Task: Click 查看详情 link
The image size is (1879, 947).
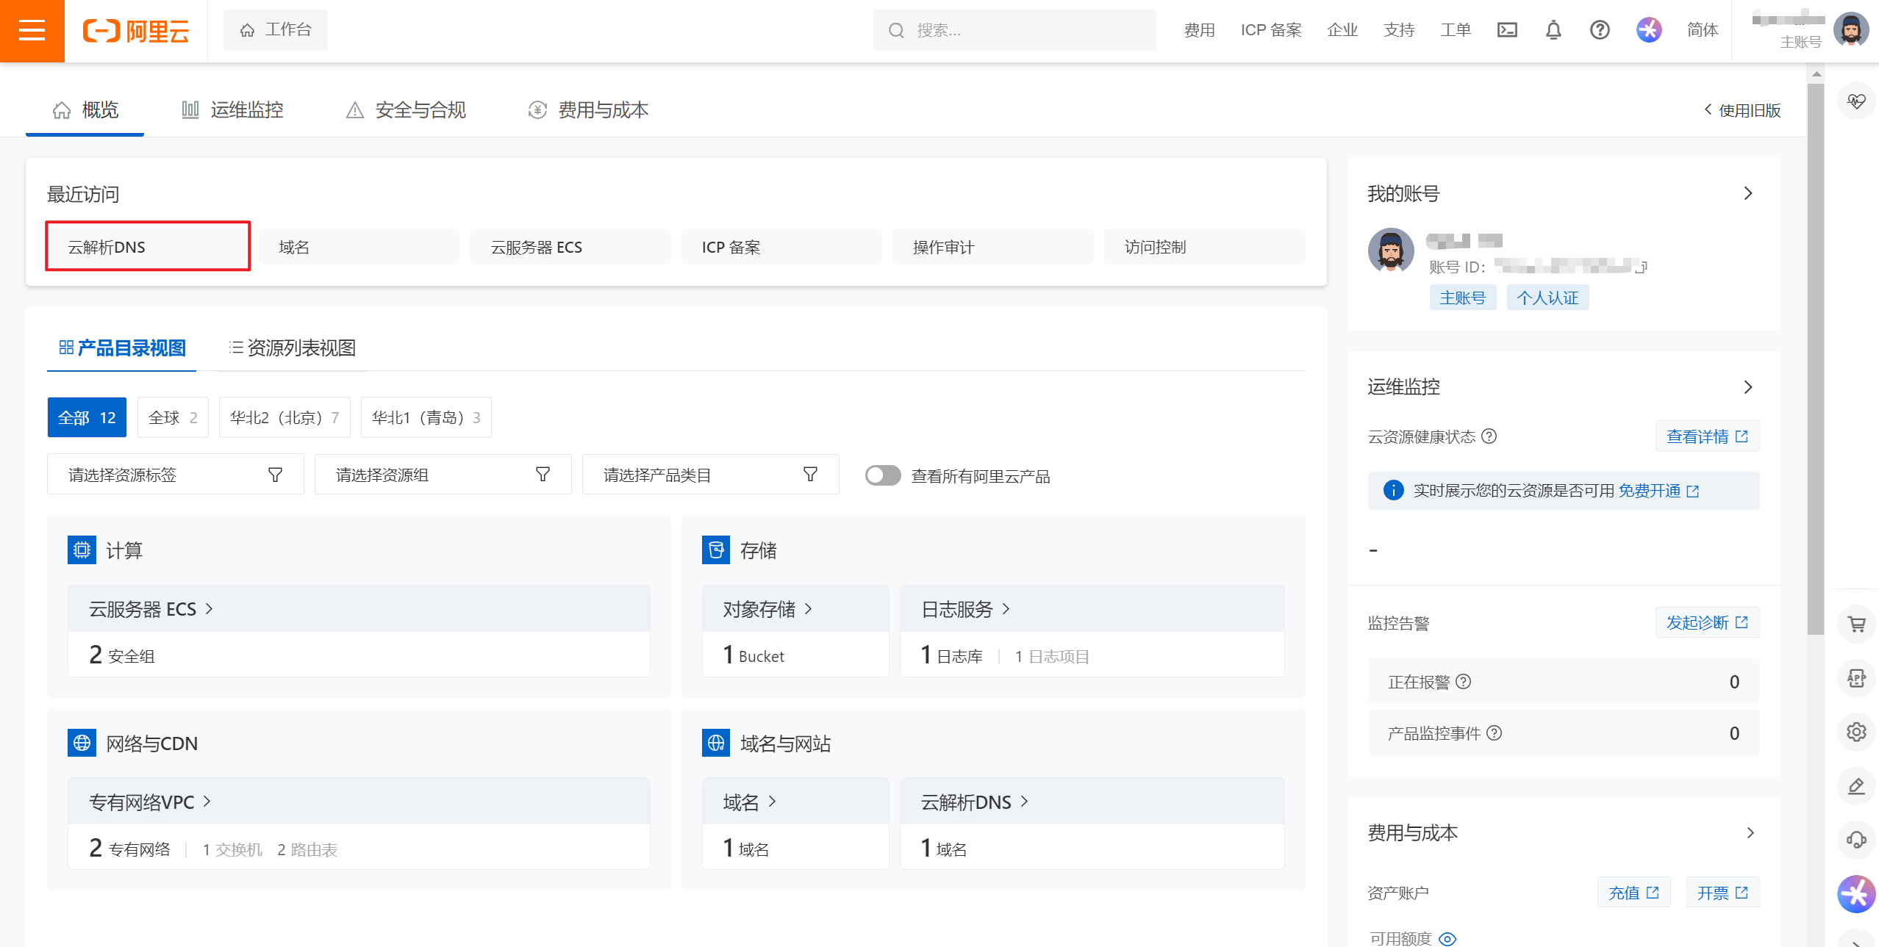Action: pyautogui.click(x=1707, y=436)
